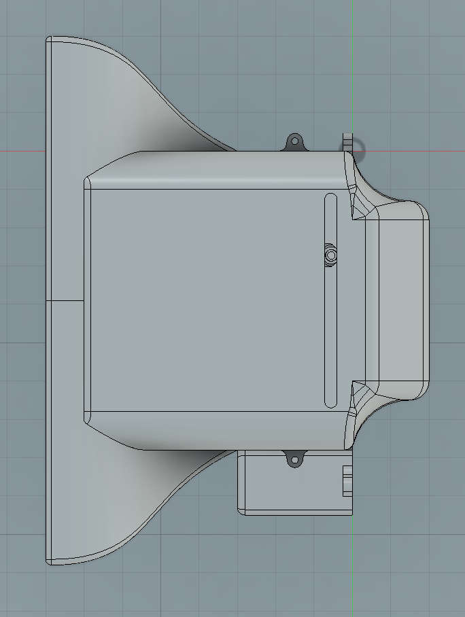Click the circular boss inside the vertical slot

(x=331, y=255)
